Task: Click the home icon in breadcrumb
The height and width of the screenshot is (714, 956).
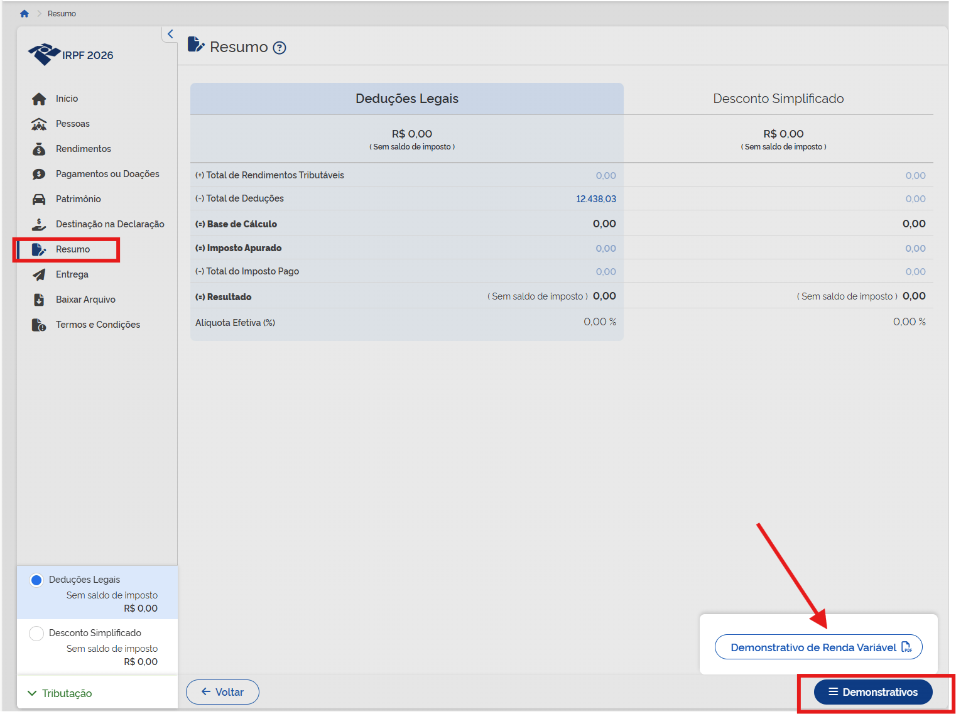Action: point(24,14)
